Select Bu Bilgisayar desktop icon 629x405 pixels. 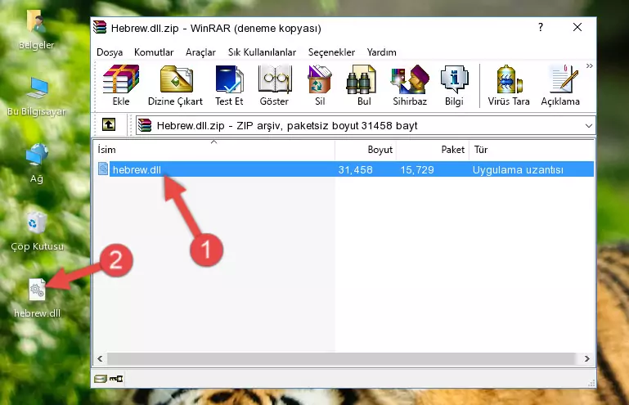coord(36,97)
